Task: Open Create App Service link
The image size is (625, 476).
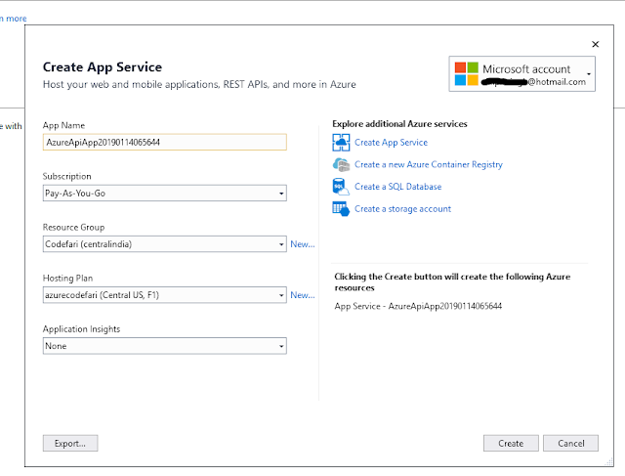Action: tap(391, 143)
